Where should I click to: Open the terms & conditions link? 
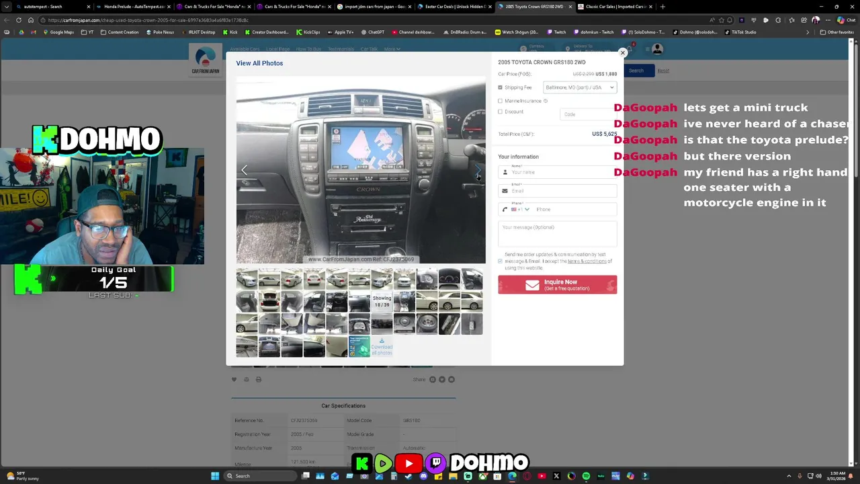587,261
